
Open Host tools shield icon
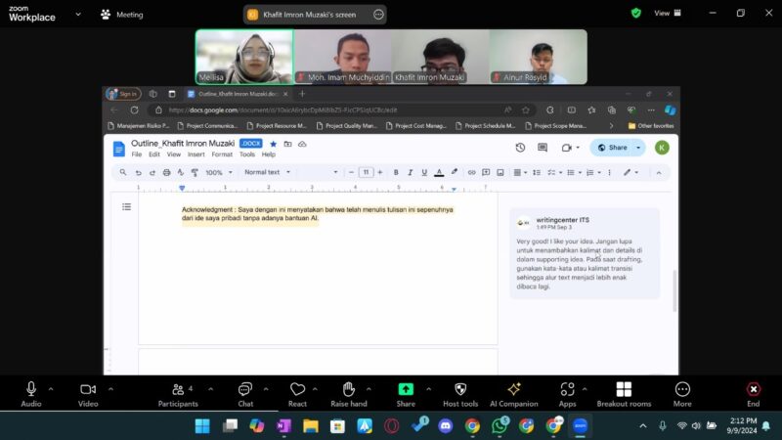pyautogui.click(x=460, y=389)
